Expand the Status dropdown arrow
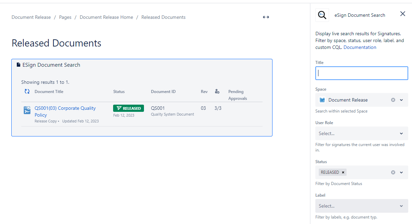The width and height of the screenshot is (412, 224). [401, 172]
